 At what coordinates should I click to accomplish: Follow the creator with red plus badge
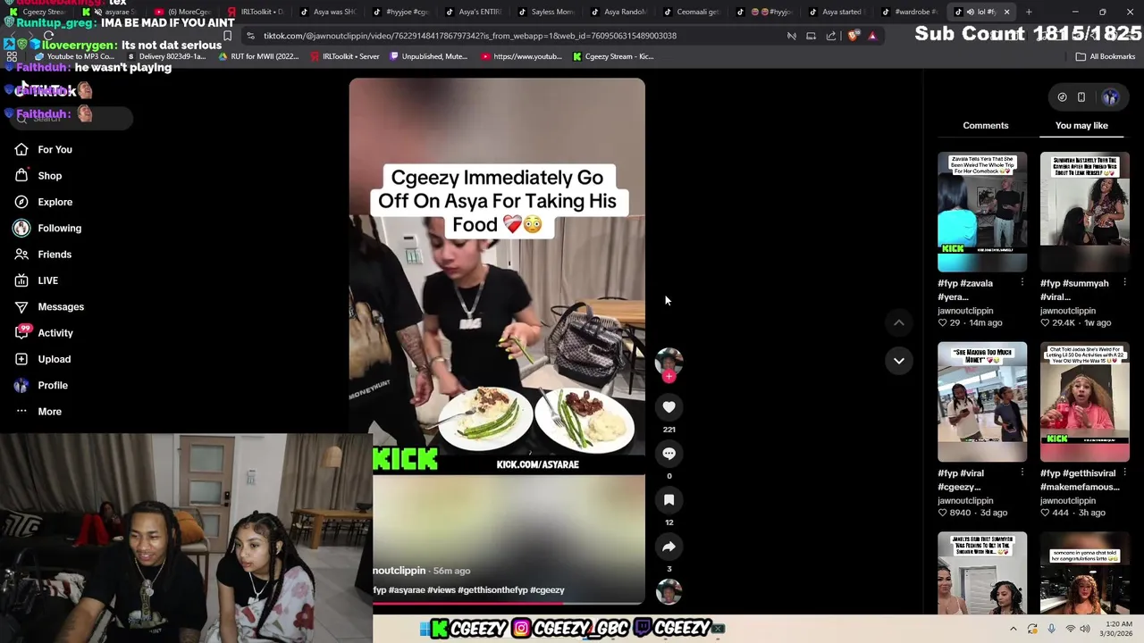click(669, 376)
